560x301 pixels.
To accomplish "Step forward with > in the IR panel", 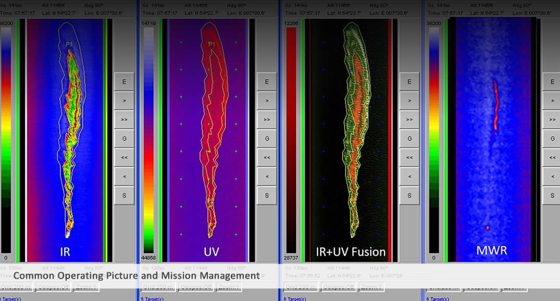I will (124, 101).
